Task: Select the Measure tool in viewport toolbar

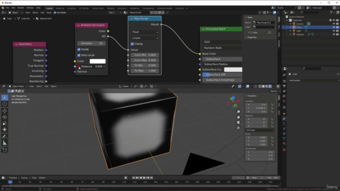Action: click(5, 143)
